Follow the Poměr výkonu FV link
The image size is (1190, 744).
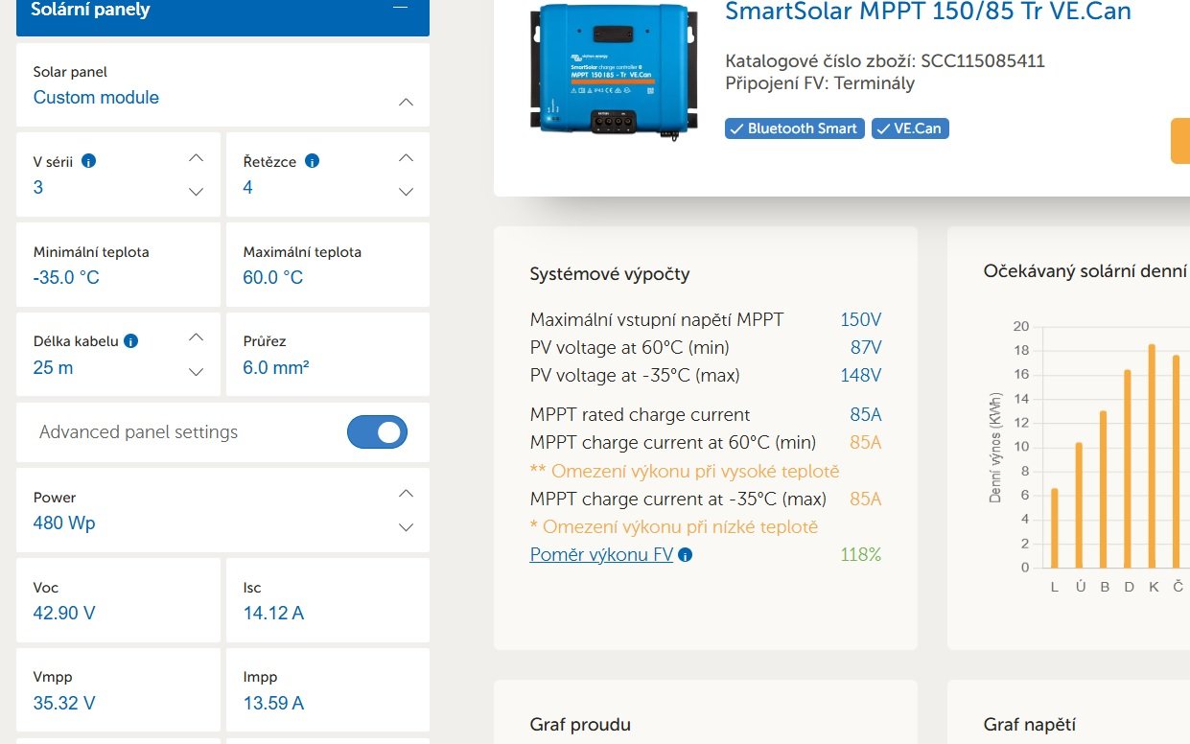point(601,554)
